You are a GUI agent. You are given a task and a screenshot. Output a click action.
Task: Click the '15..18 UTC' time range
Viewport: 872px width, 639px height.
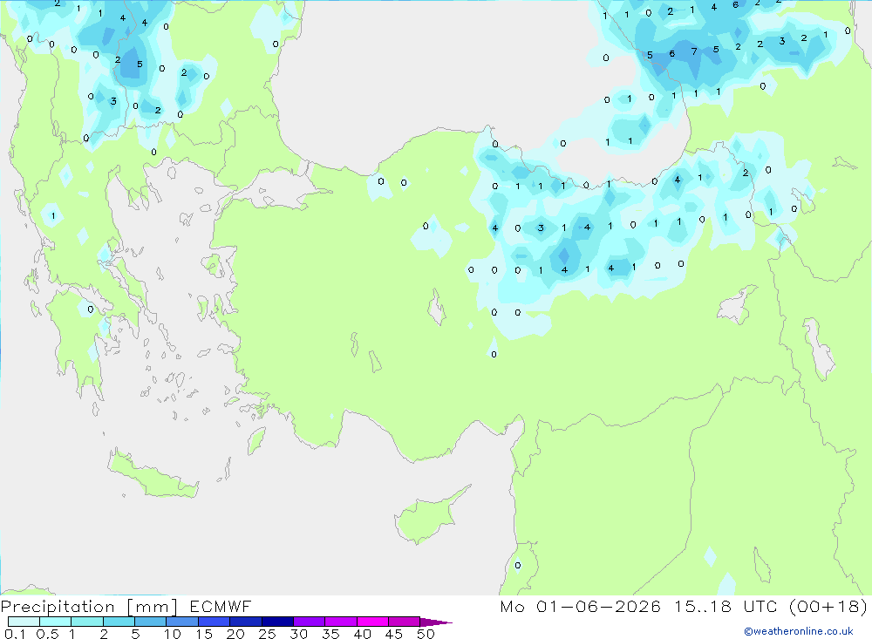click(726, 606)
